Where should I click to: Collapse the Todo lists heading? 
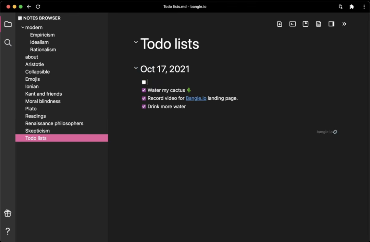[x=136, y=42]
